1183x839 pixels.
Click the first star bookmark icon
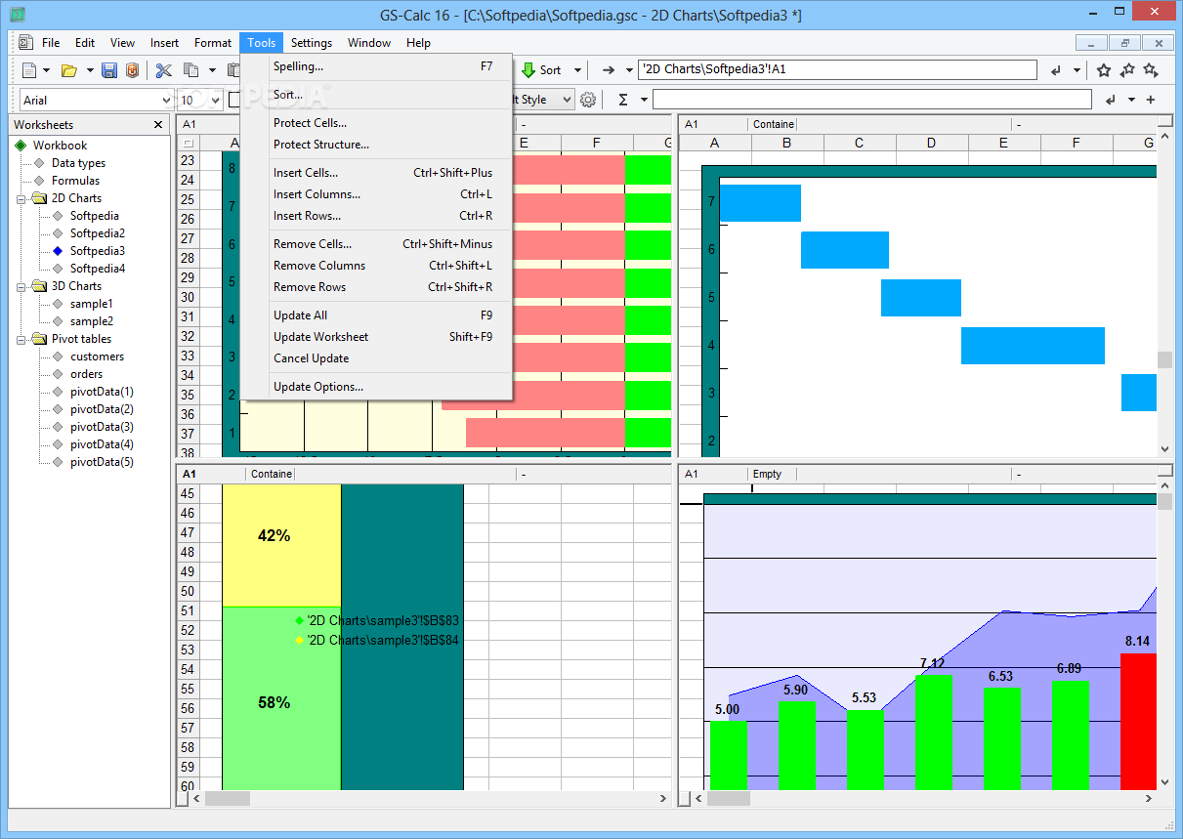pyautogui.click(x=1104, y=70)
